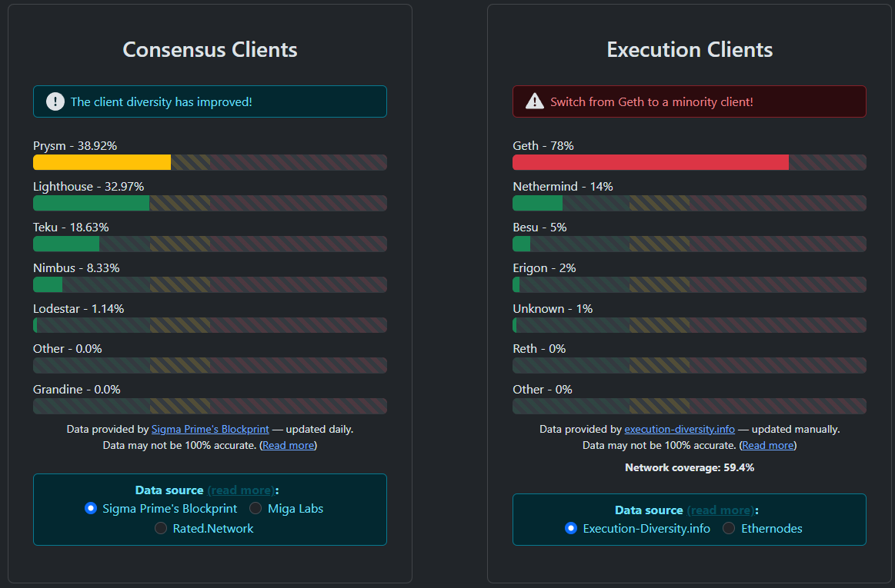Choose Miga Labs as data source
Screen dimensions: 895x588
(x=255, y=508)
